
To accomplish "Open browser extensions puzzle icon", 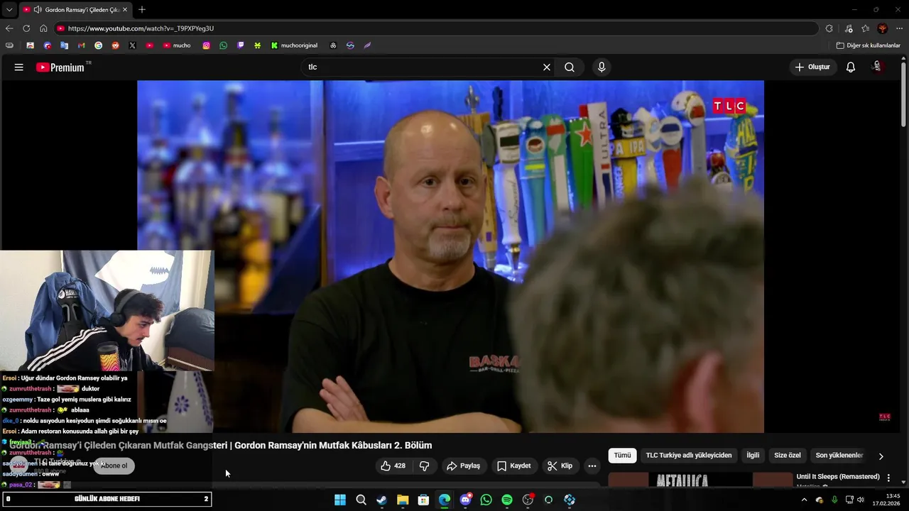I will point(829,28).
